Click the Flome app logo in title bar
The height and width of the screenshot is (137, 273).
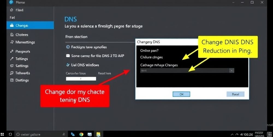[x=11, y=2]
